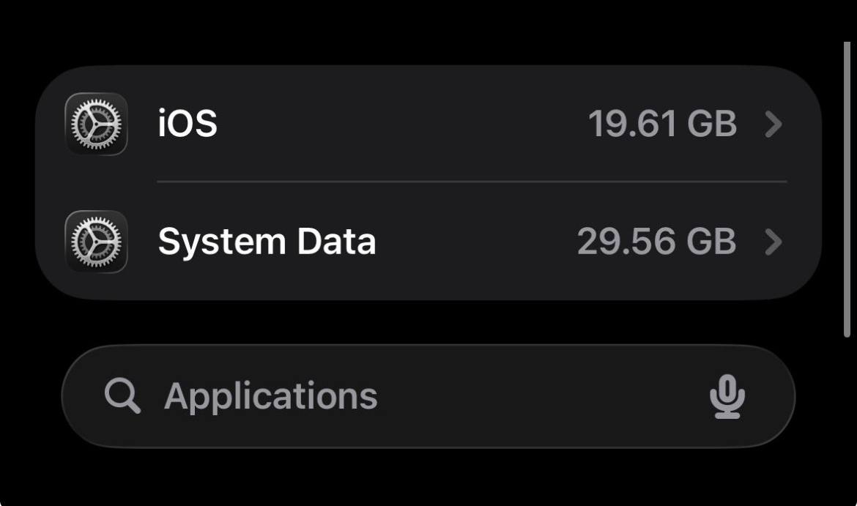
Task: Click the GB unit next to 29.56
Action: (x=711, y=242)
